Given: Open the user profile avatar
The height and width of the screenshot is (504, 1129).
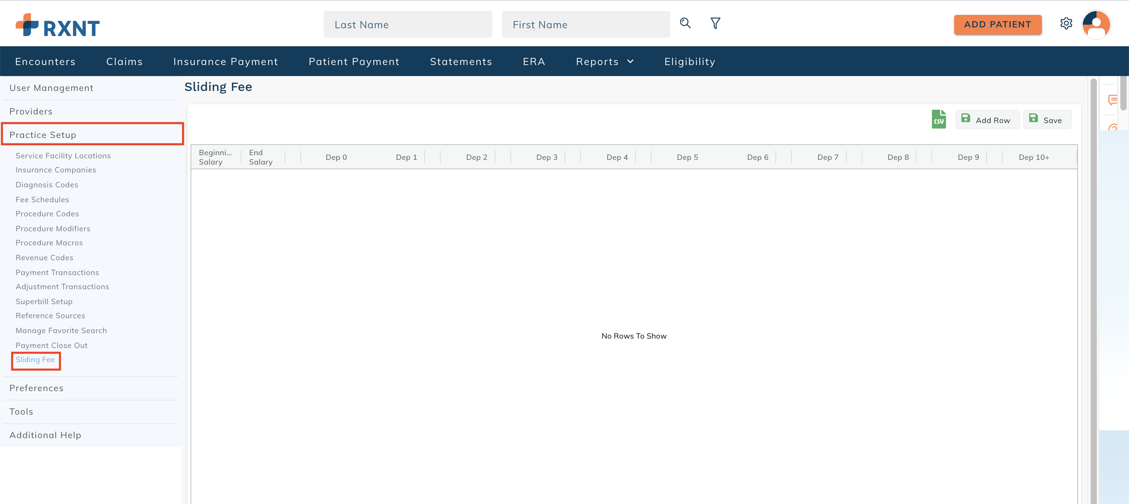Looking at the screenshot, I should (1096, 25).
